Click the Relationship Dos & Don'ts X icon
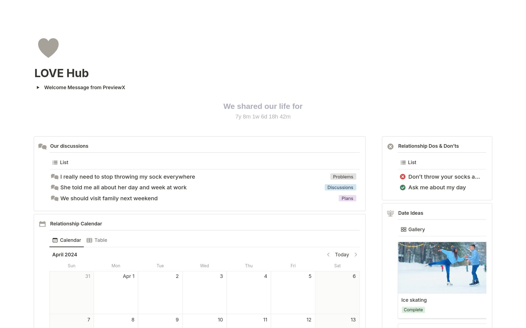This screenshot has width=526, height=328. [390, 146]
